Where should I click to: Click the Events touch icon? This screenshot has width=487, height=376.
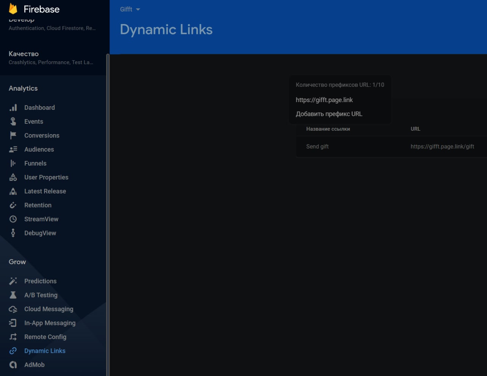pos(13,122)
